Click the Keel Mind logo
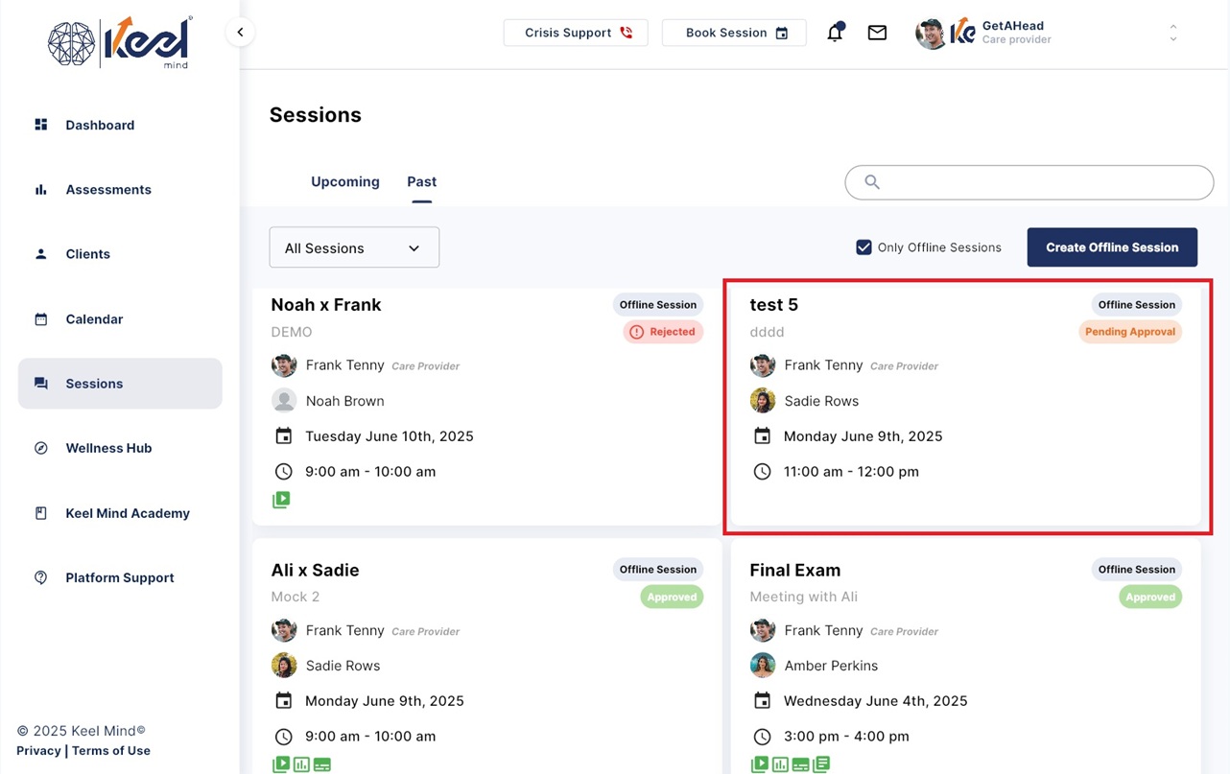Image resolution: width=1230 pixels, height=774 pixels. [120, 43]
